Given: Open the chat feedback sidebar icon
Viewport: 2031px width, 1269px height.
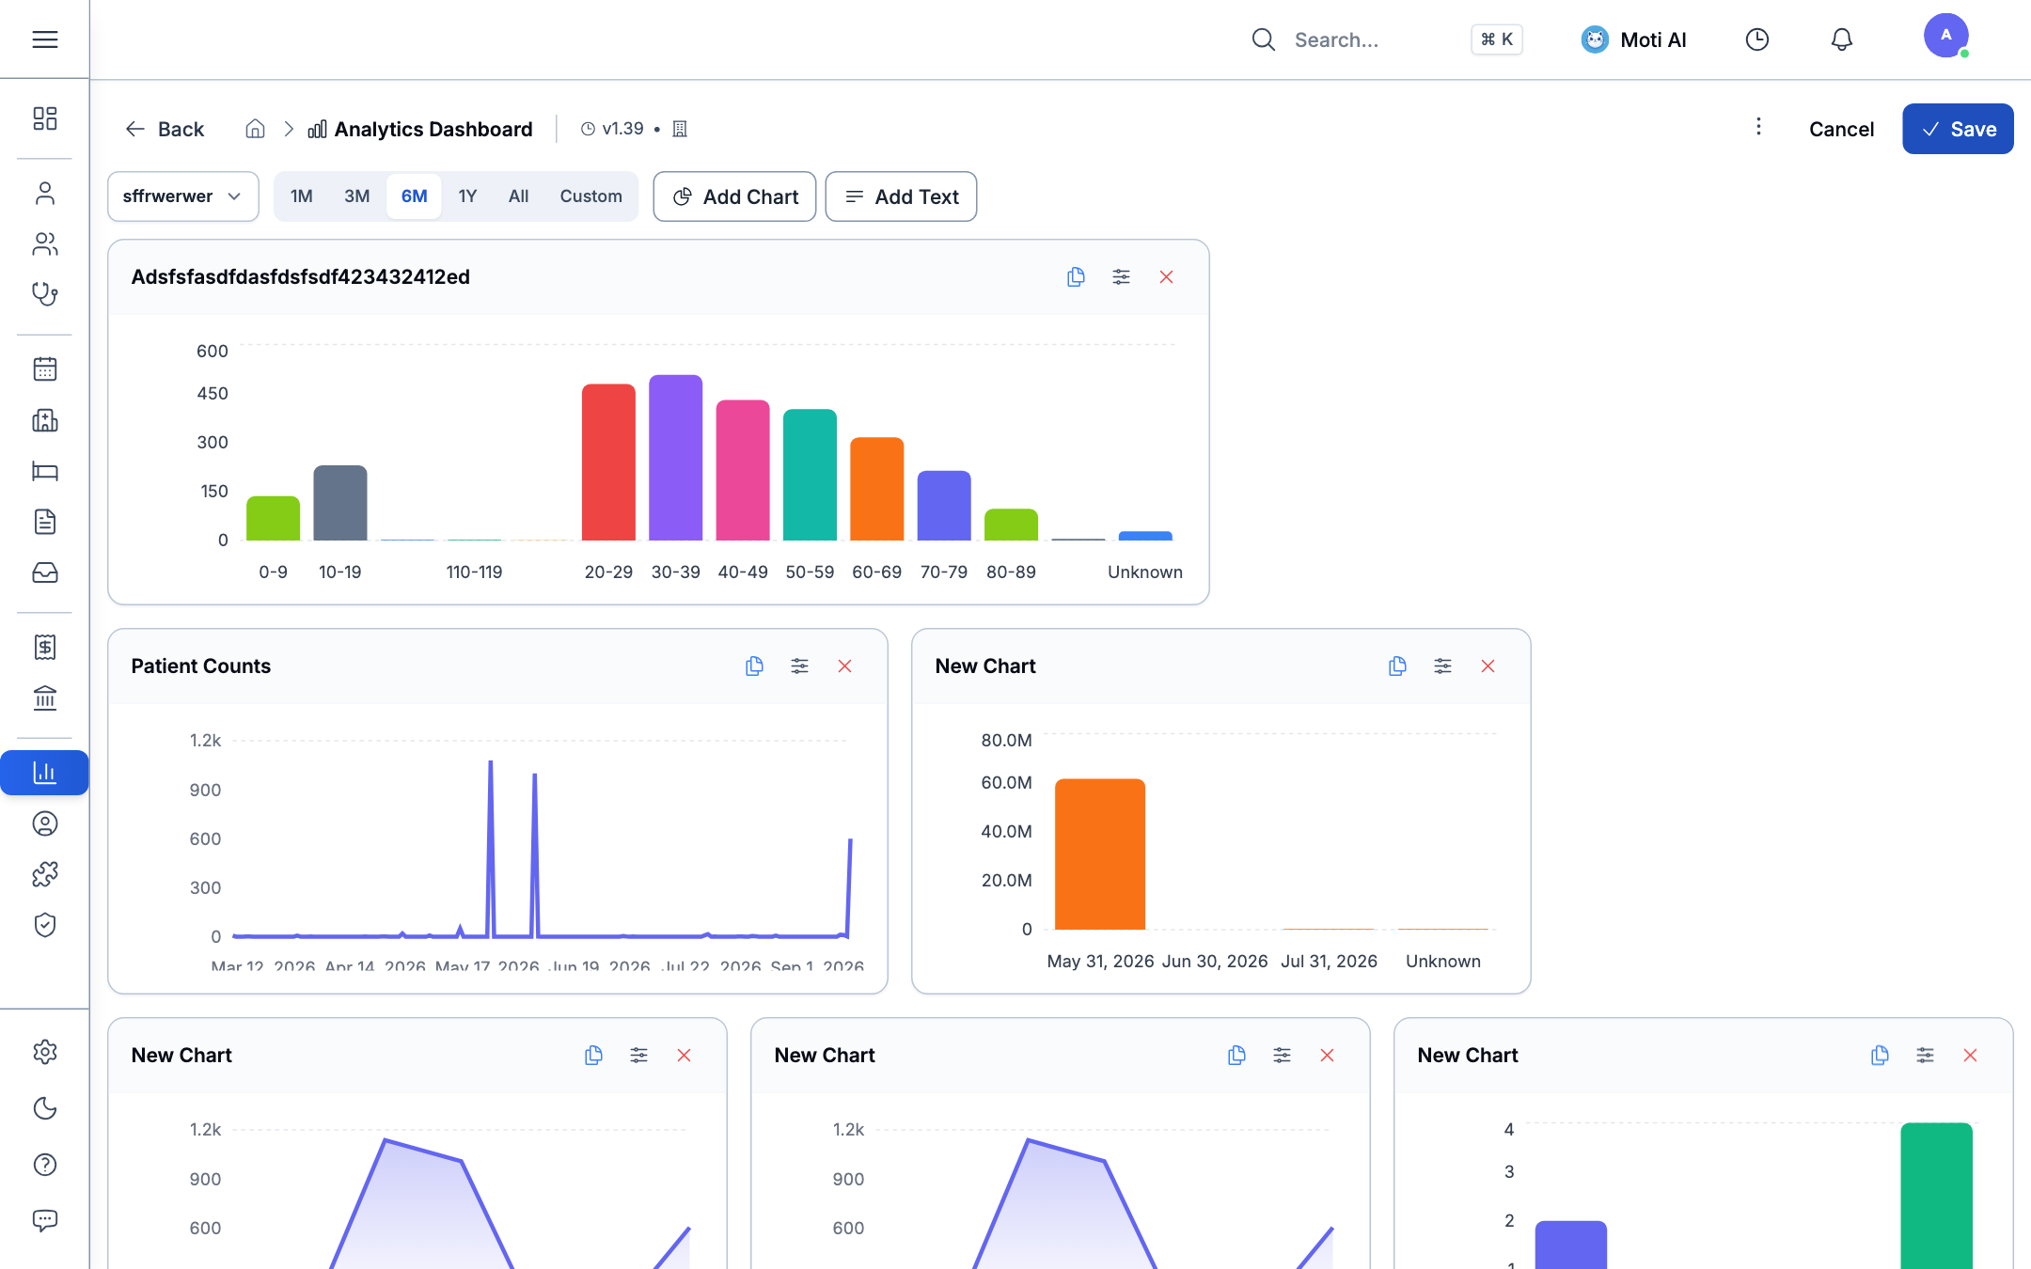Looking at the screenshot, I should 44,1220.
